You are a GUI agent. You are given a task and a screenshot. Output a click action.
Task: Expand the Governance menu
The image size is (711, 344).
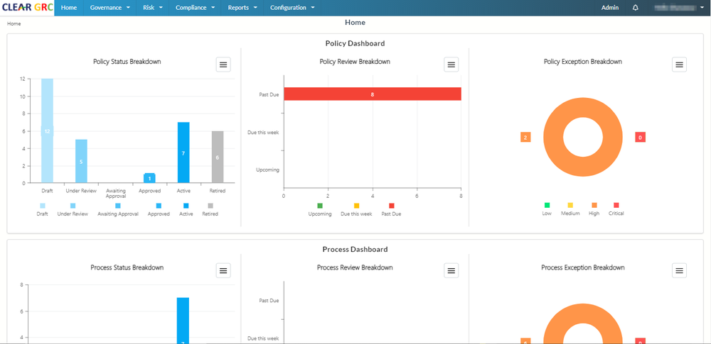point(110,8)
